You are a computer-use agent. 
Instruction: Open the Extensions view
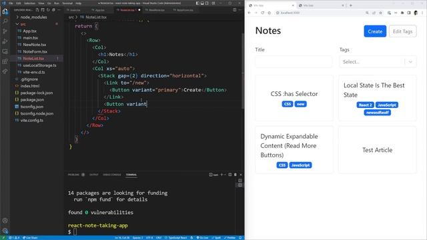[x=5, y=61]
